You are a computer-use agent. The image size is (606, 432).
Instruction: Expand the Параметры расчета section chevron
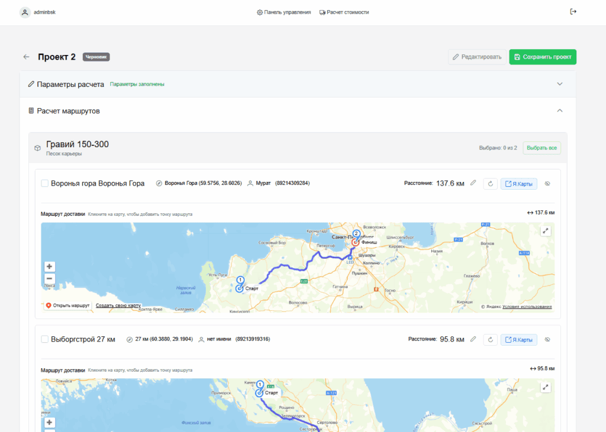pos(560,84)
